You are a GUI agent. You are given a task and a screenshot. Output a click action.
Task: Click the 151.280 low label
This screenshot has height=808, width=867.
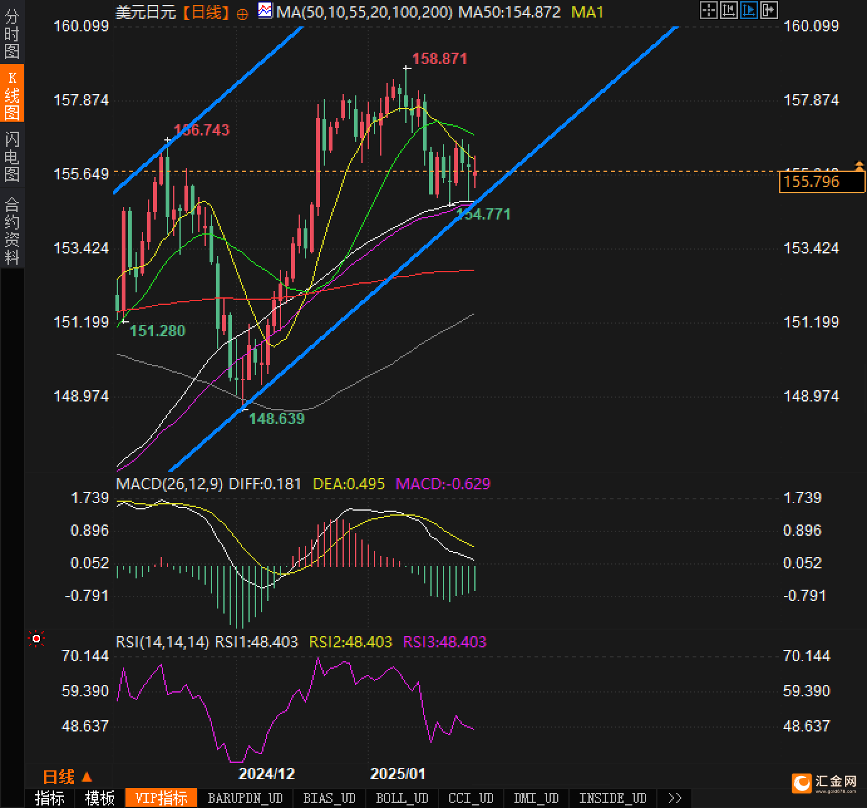[157, 331]
